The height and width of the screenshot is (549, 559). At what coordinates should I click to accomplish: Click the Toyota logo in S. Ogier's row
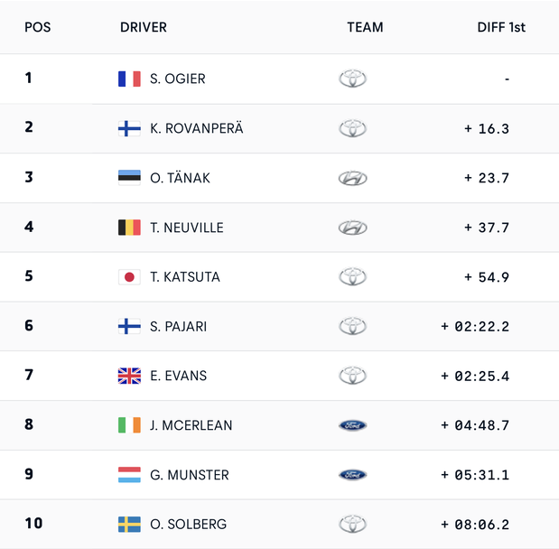[352, 79]
